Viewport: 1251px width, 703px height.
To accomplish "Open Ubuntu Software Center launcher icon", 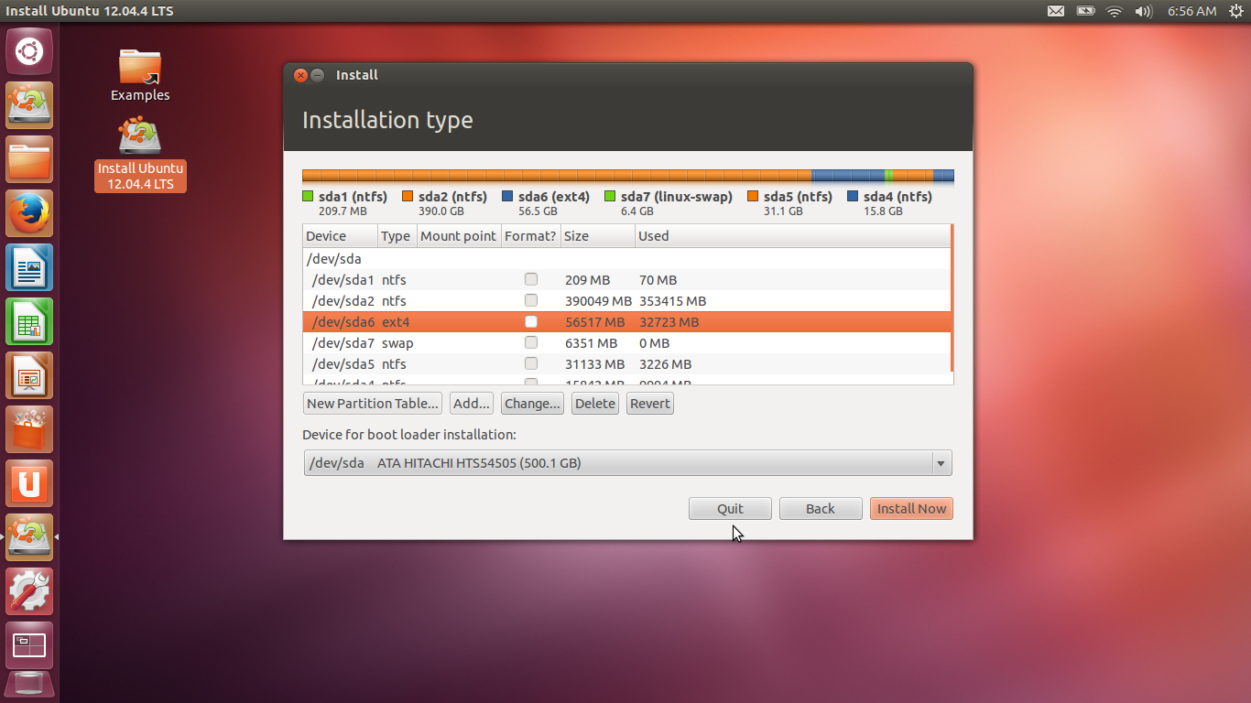I will coord(29,429).
